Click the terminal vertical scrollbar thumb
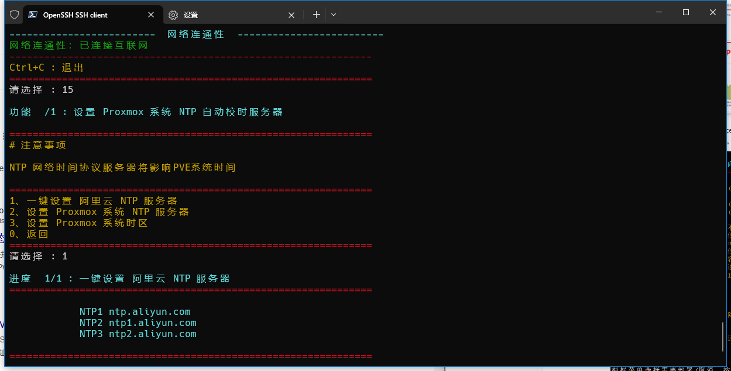The height and width of the screenshot is (371, 731). [x=723, y=337]
